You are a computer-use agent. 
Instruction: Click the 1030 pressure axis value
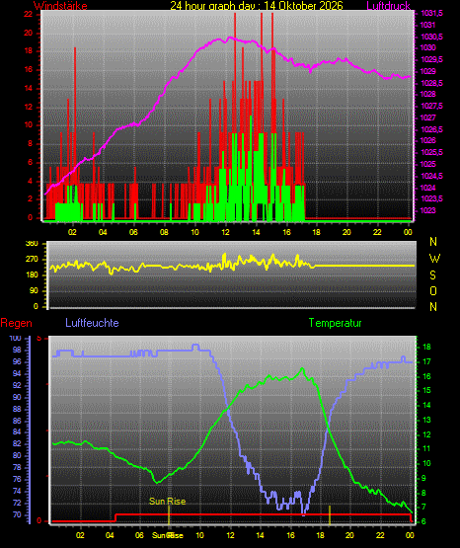point(427,47)
